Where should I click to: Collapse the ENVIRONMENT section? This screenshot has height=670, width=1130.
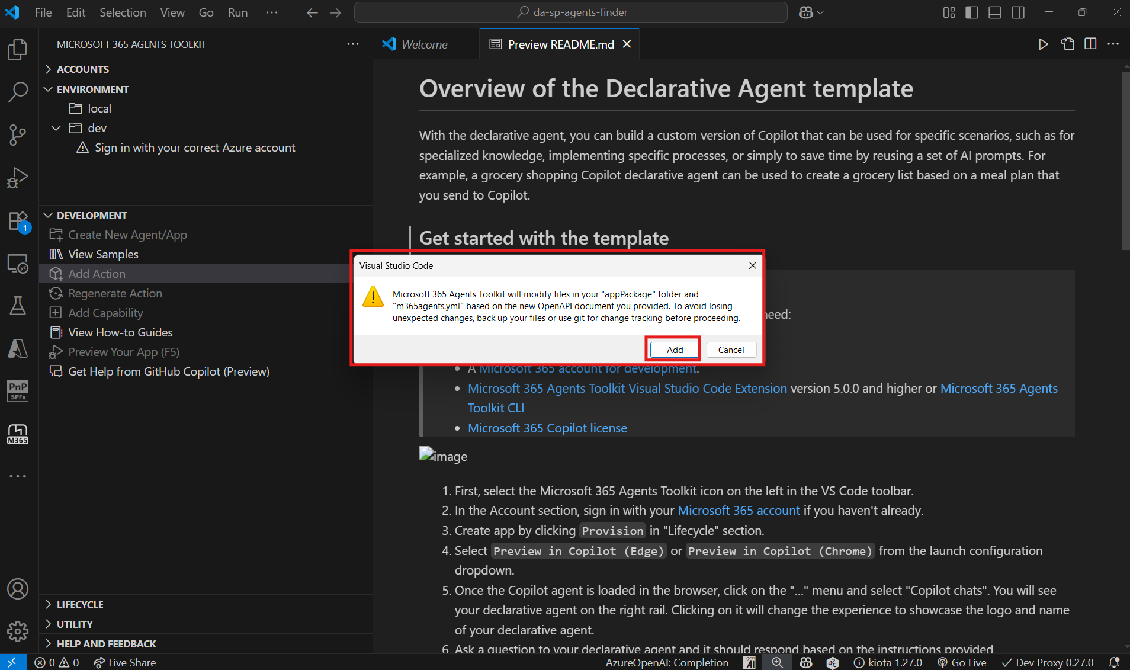point(206,89)
